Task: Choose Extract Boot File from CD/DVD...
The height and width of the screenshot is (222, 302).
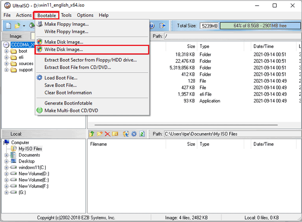Action: coord(92,68)
